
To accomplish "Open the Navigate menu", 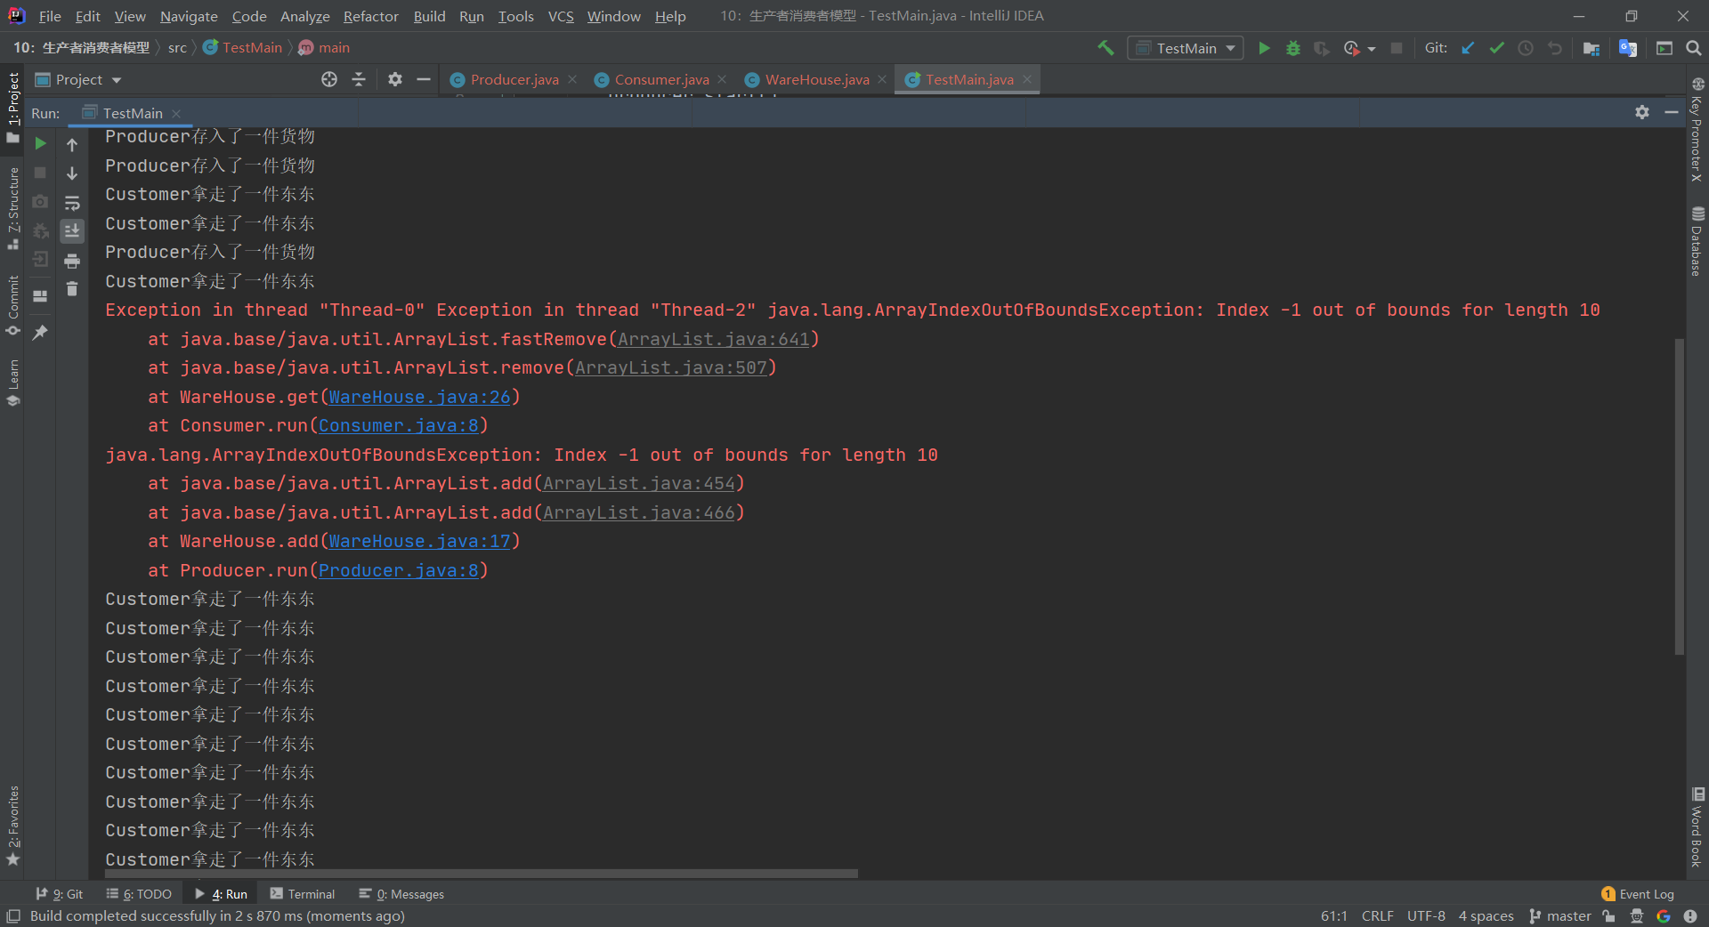I will pyautogui.click(x=189, y=16).
